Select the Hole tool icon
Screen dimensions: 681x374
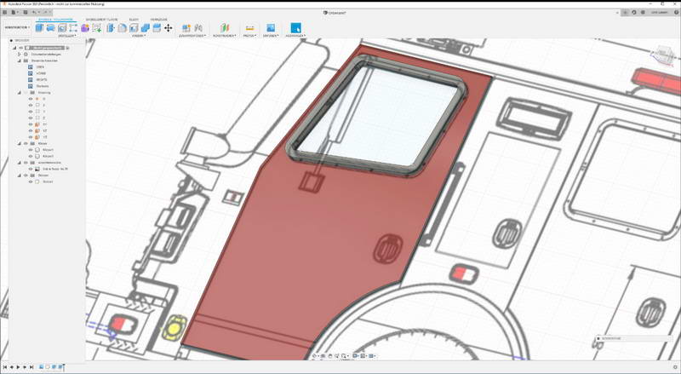pyautogui.click(x=62, y=28)
